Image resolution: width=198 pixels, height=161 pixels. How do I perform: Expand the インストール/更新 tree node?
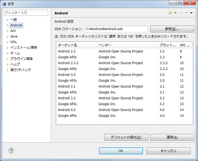coord(7,48)
